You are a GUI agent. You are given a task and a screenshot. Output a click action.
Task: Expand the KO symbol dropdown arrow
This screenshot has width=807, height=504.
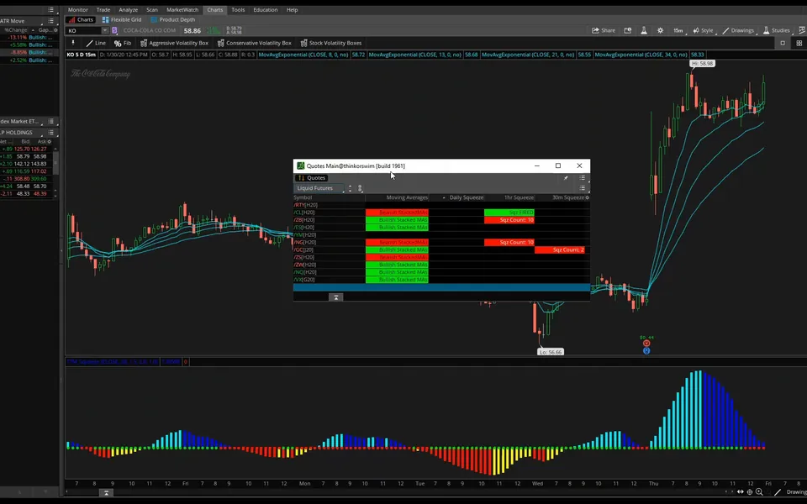[x=105, y=30]
